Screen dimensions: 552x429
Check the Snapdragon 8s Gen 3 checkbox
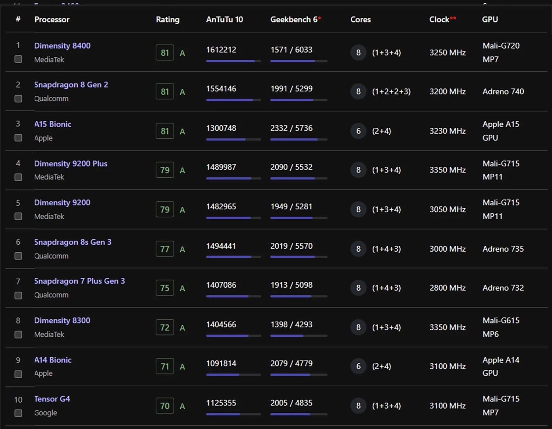tap(18, 256)
